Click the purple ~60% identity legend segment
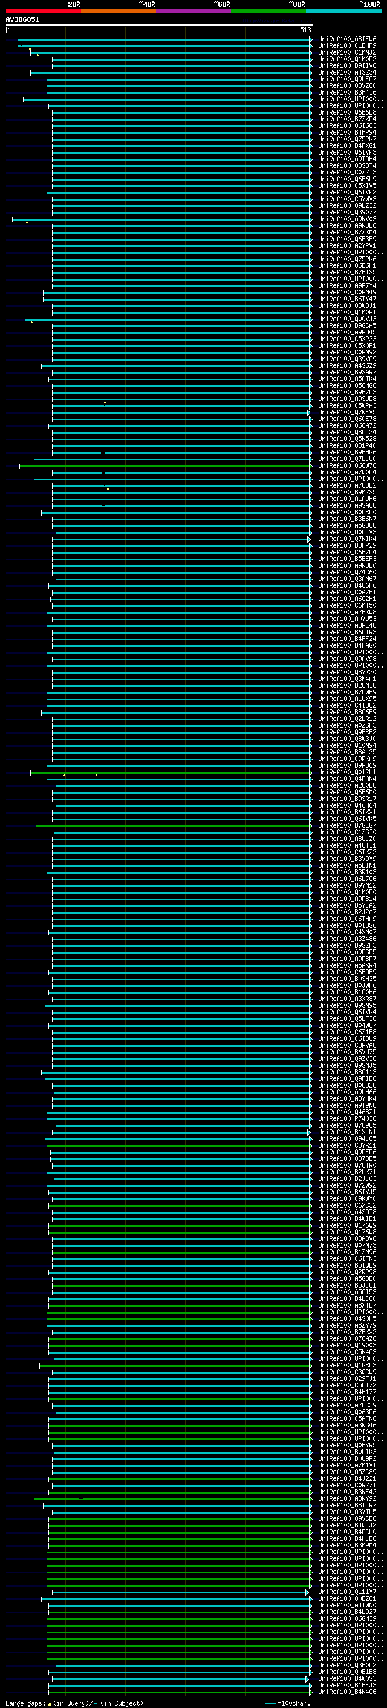Screen dimensions: 387x1708 pyautogui.click(x=194, y=11)
